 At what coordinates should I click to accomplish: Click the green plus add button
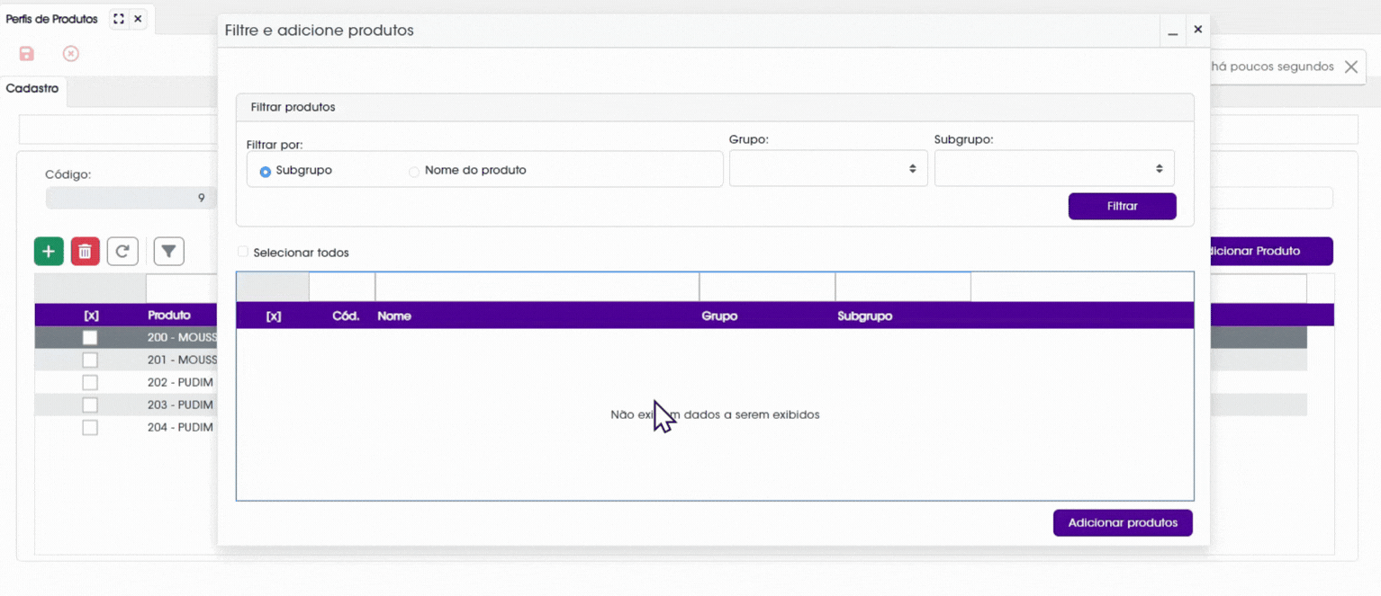[x=49, y=252]
